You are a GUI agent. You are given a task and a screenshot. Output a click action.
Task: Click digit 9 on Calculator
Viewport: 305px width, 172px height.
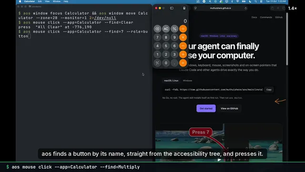coord(174,37)
